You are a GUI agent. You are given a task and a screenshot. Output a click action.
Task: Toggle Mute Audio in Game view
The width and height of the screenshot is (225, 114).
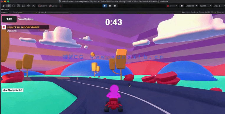coord(205,12)
